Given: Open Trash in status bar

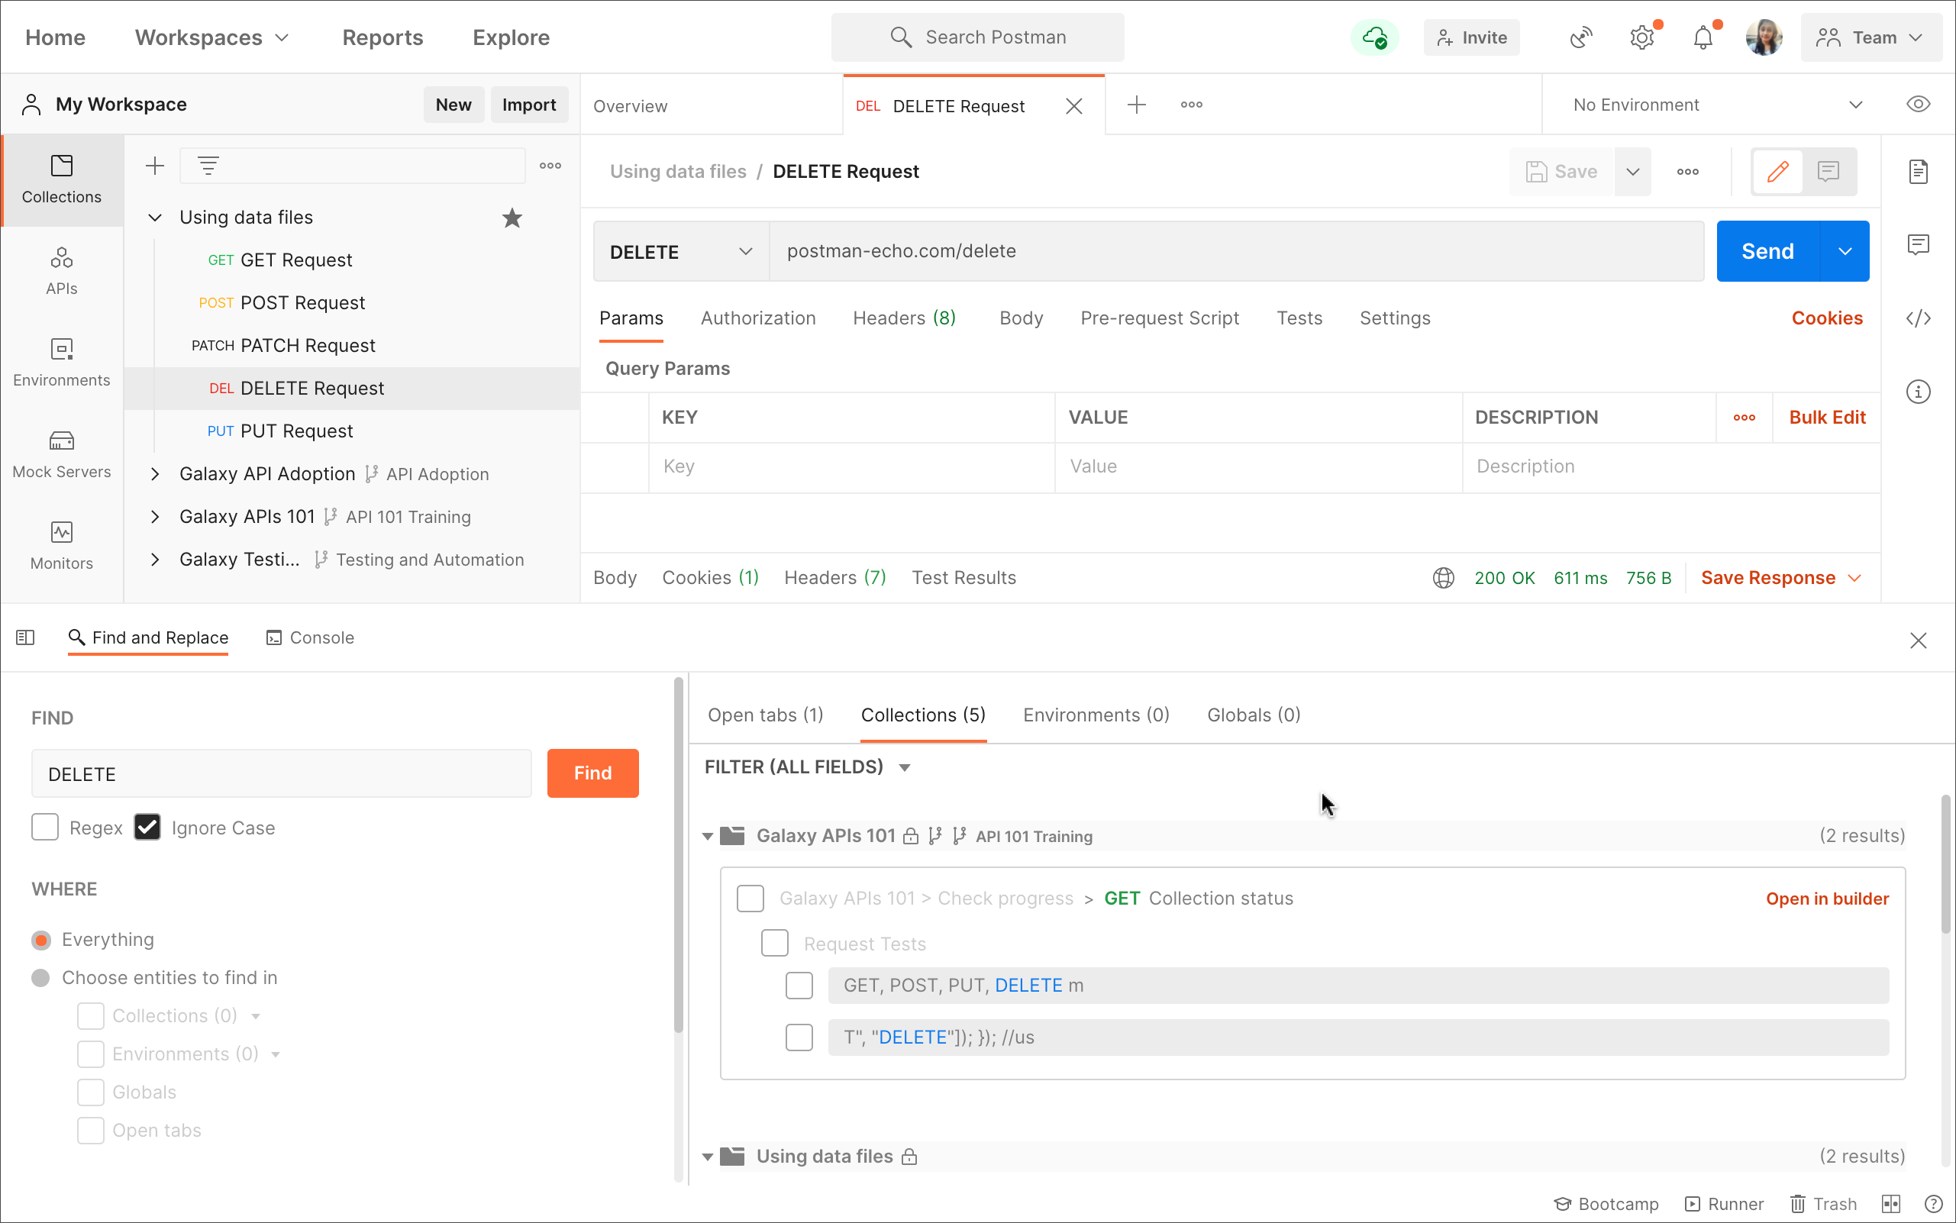Looking at the screenshot, I should [1823, 1204].
